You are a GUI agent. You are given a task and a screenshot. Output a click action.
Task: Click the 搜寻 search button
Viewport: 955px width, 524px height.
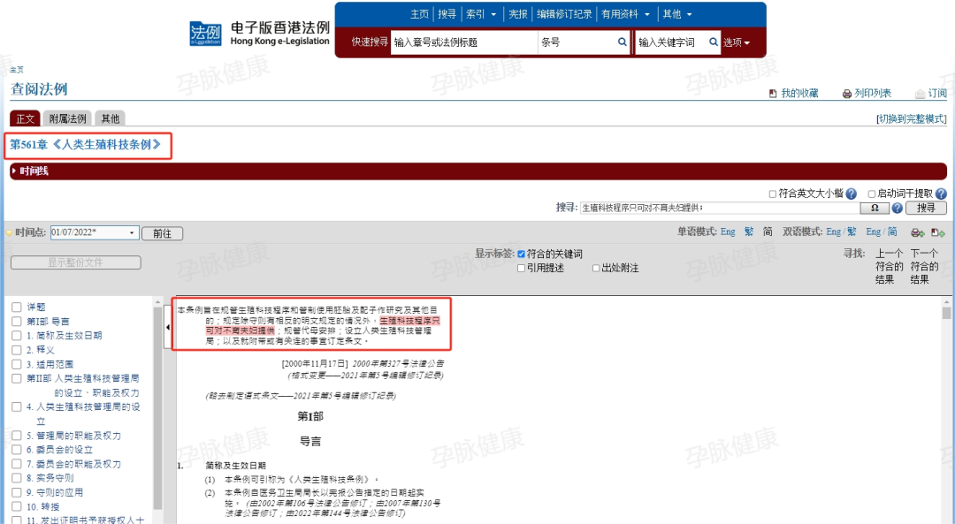(x=926, y=209)
